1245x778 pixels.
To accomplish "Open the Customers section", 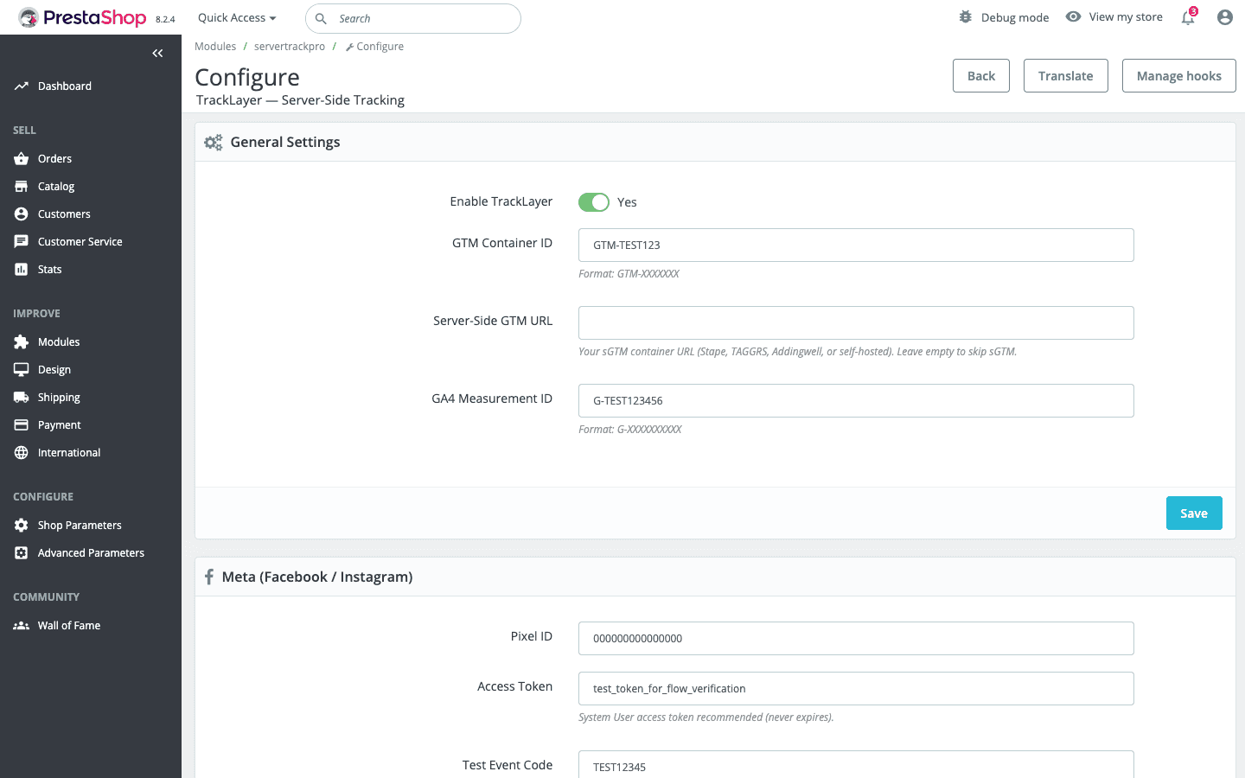I will pos(21,214).
